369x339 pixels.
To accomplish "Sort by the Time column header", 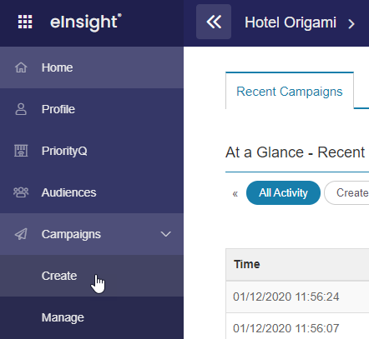I will coord(247,264).
